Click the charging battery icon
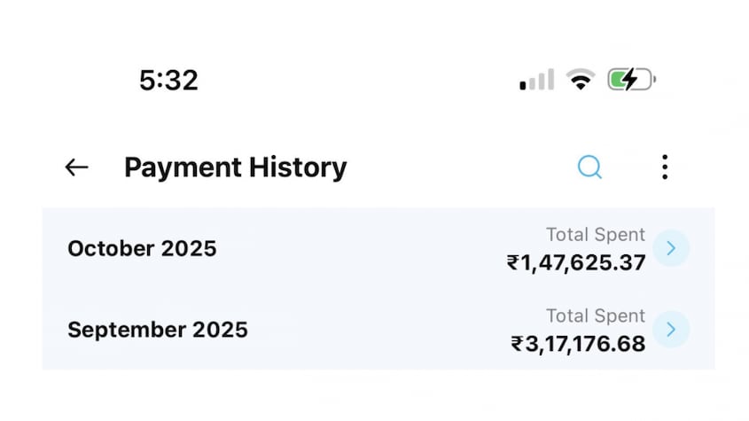Viewport: 749px width, 421px height. (x=630, y=81)
